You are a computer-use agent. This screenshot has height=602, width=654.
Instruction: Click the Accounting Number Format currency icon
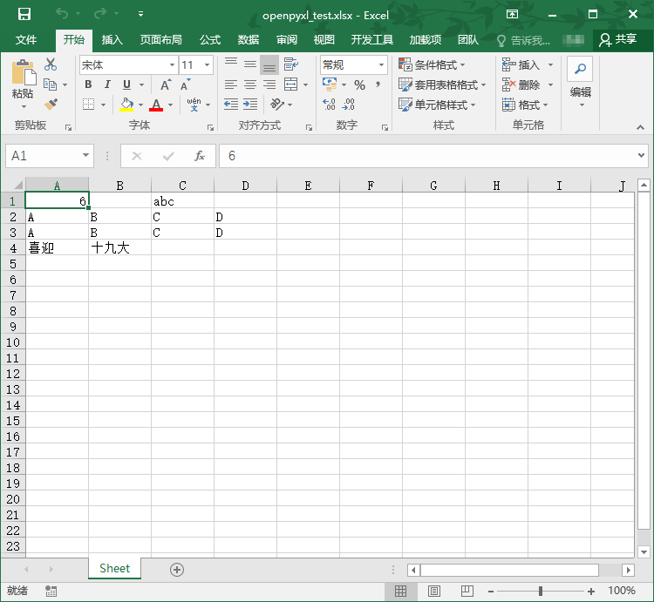click(x=330, y=85)
